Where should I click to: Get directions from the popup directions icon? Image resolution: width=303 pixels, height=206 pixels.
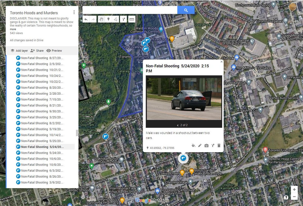[x=213, y=145]
